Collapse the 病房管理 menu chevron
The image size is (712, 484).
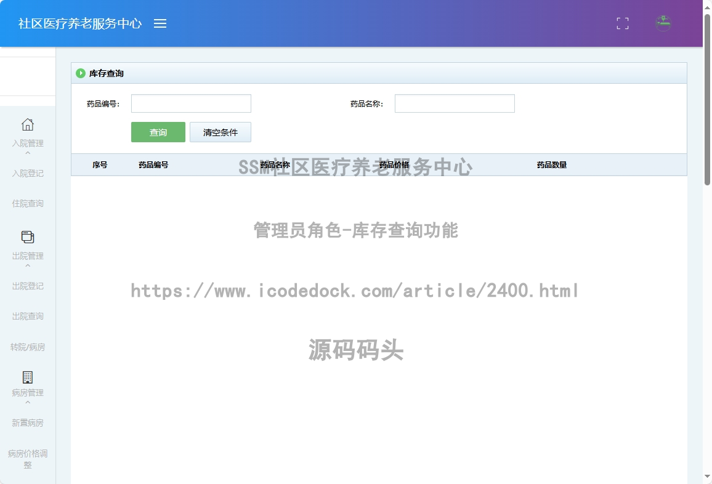pyautogui.click(x=28, y=402)
